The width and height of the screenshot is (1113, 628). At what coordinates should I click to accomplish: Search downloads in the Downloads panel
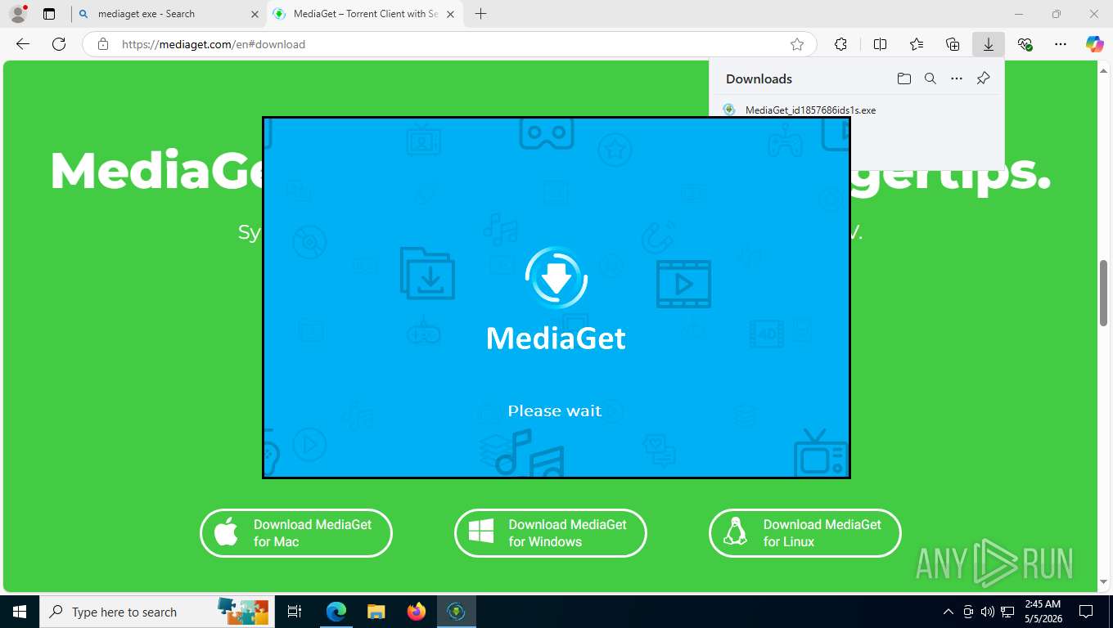coord(931,78)
